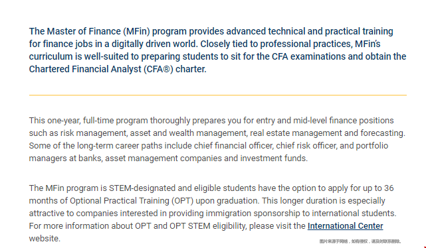Click the phrase "investment funds."

tap(274, 158)
